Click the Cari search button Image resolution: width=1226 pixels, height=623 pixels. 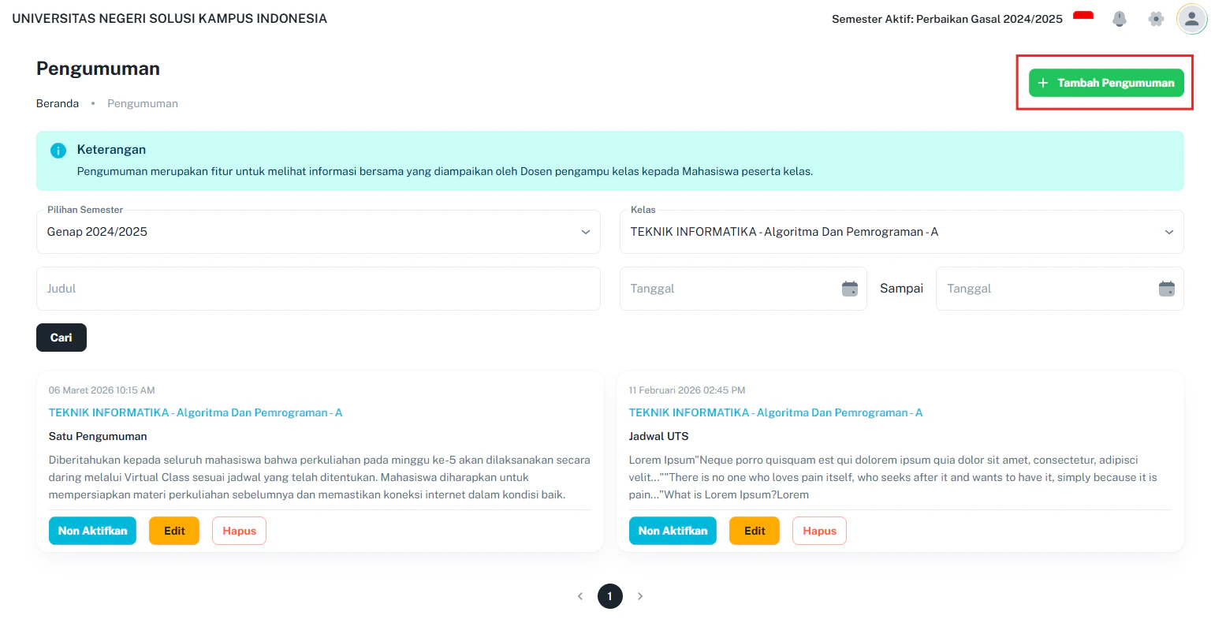[61, 338]
